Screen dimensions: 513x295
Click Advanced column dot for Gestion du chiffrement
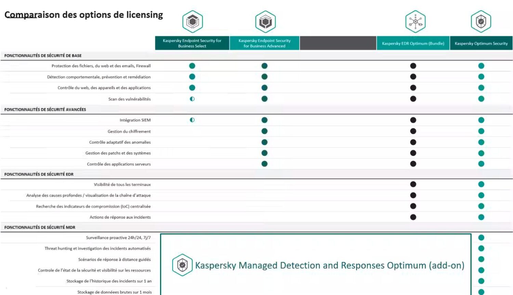264,131
